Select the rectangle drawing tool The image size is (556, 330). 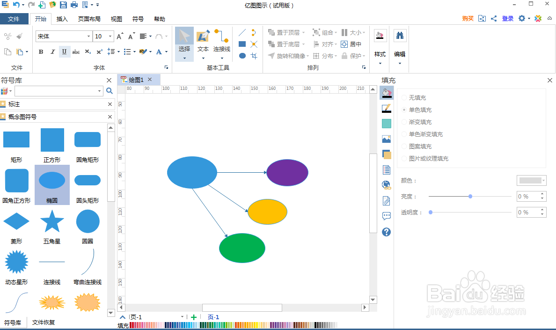(242, 44)
